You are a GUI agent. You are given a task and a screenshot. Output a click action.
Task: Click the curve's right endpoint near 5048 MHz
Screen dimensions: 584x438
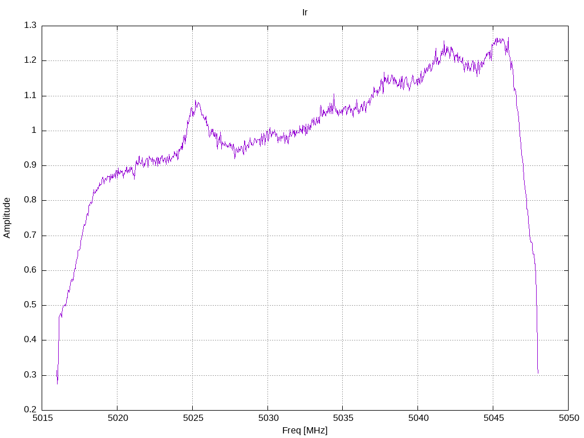538,373
